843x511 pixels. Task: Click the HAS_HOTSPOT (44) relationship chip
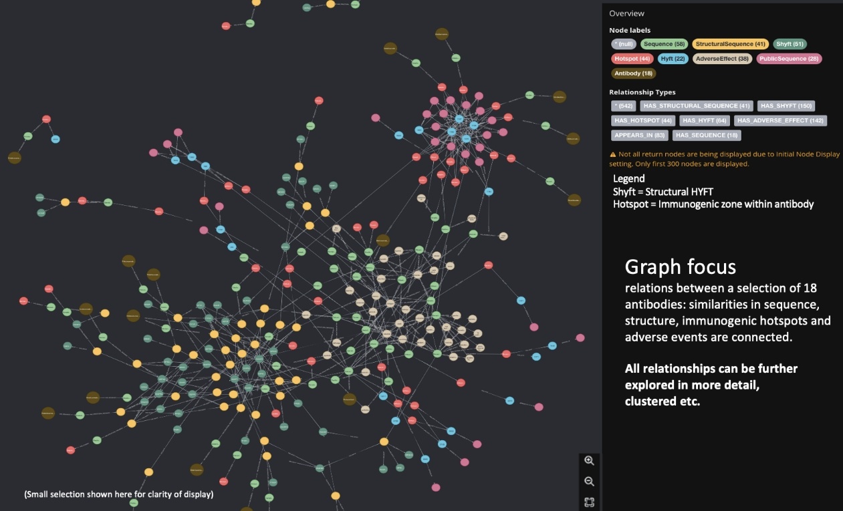643,121
